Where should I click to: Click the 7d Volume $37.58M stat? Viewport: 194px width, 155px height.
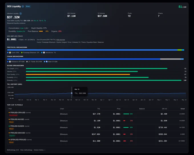click(x=102, y=15)
